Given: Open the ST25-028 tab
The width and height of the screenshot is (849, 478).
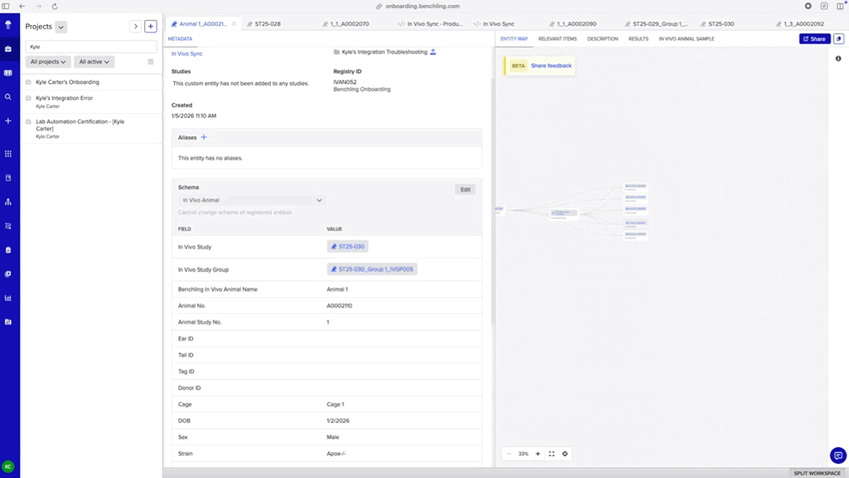Looking at the screenshot, I should pos(267,24).
